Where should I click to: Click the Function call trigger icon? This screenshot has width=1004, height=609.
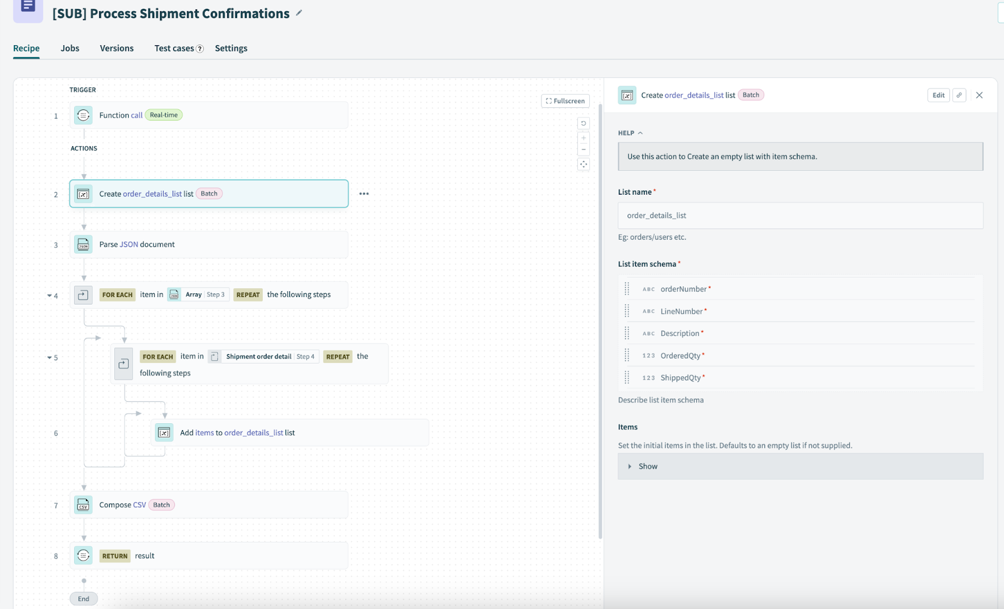83,116
